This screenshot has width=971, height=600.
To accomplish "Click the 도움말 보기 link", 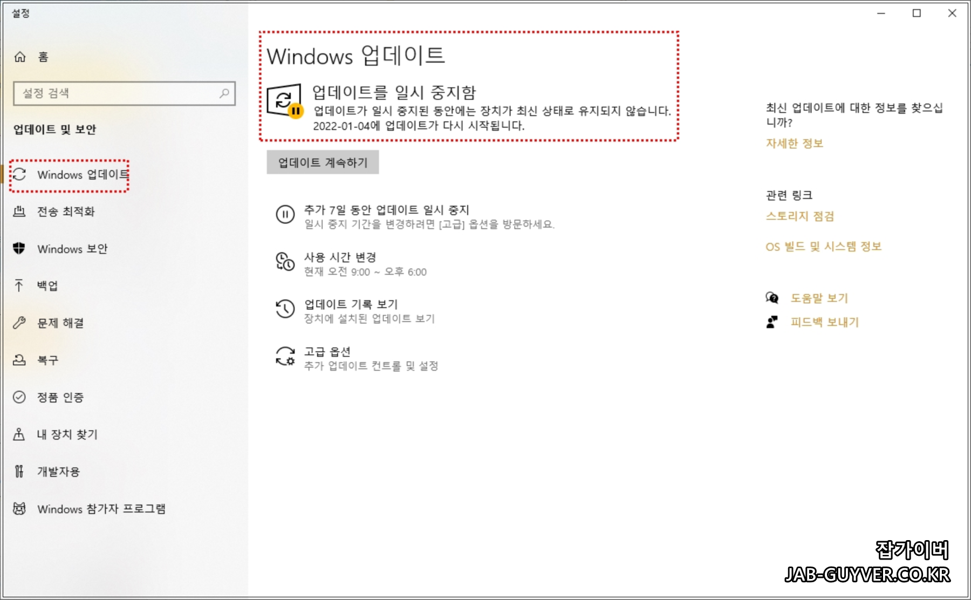I will [x=819, y=298].
